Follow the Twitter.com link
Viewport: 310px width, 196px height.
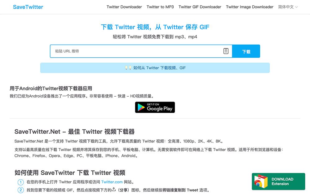click(x=112, y=182)
